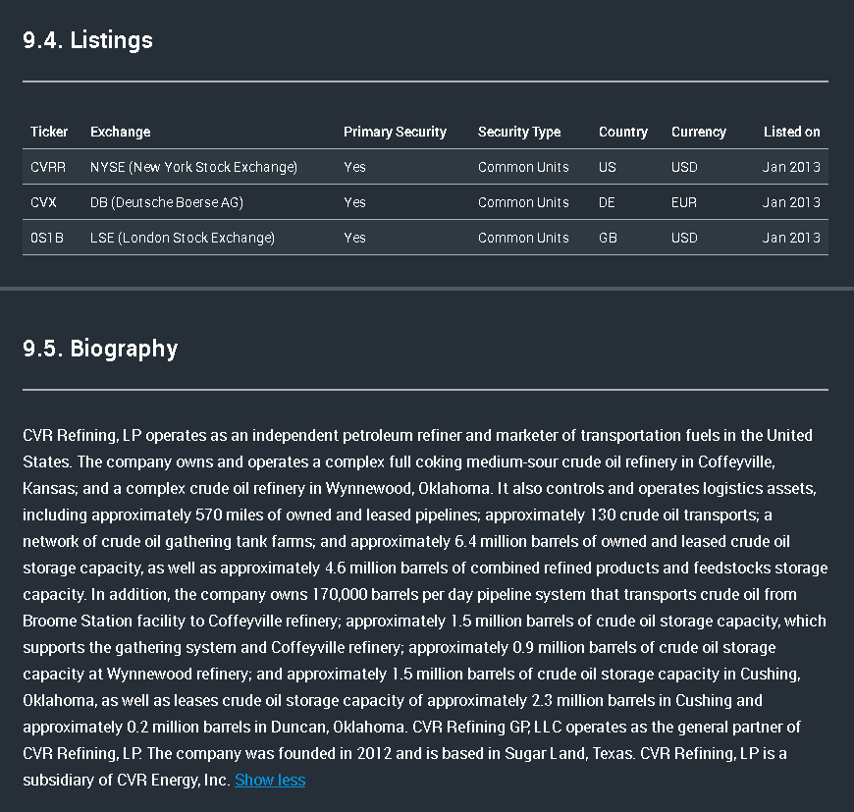Click the Exchange column header
The image size is (854, 812).
coord(120,132)
